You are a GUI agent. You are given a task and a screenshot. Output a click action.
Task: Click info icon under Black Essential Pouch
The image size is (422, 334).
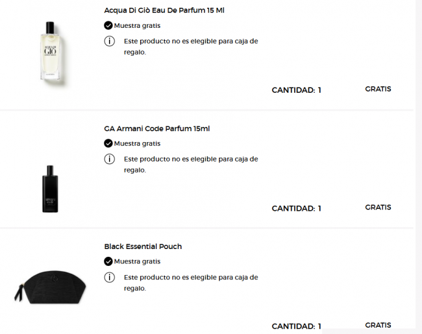110,277
